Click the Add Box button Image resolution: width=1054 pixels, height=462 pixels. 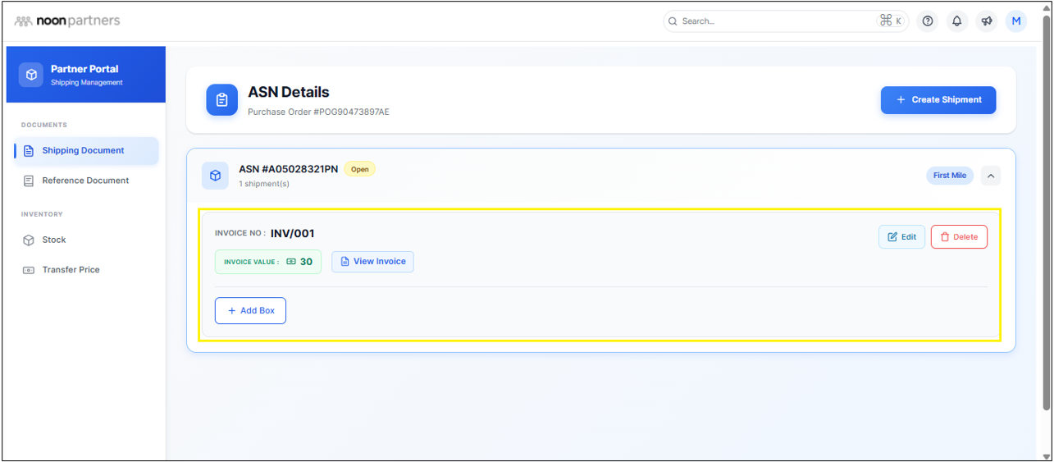click(250, 311)
